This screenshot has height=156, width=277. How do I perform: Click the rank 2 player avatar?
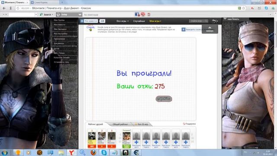[x=102, y=136]
